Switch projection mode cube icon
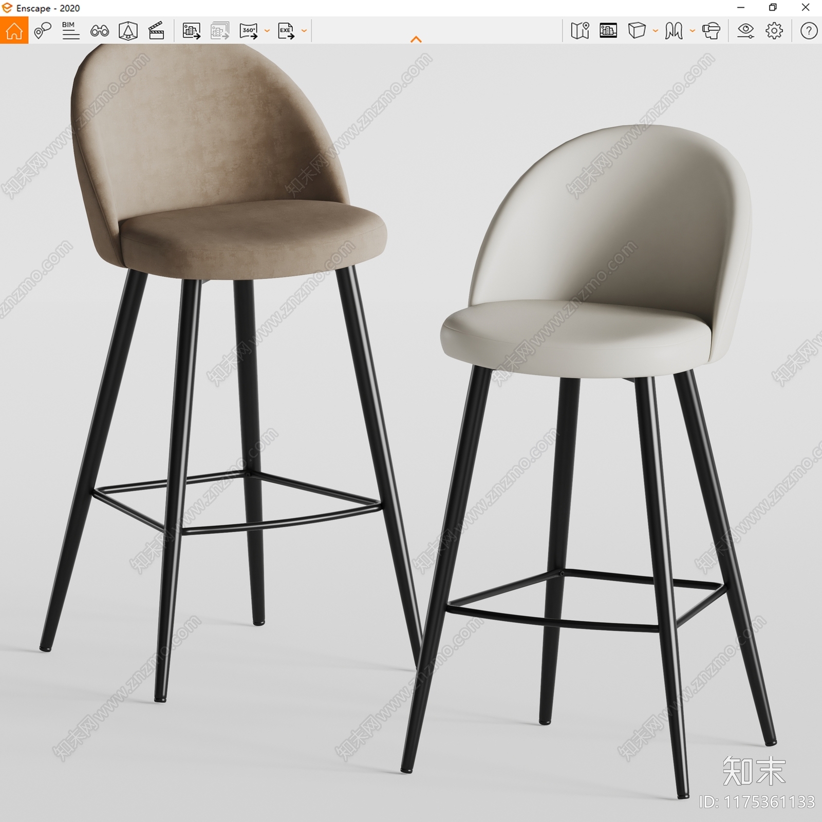Viewport: 822px width, 822px height. 637,31
